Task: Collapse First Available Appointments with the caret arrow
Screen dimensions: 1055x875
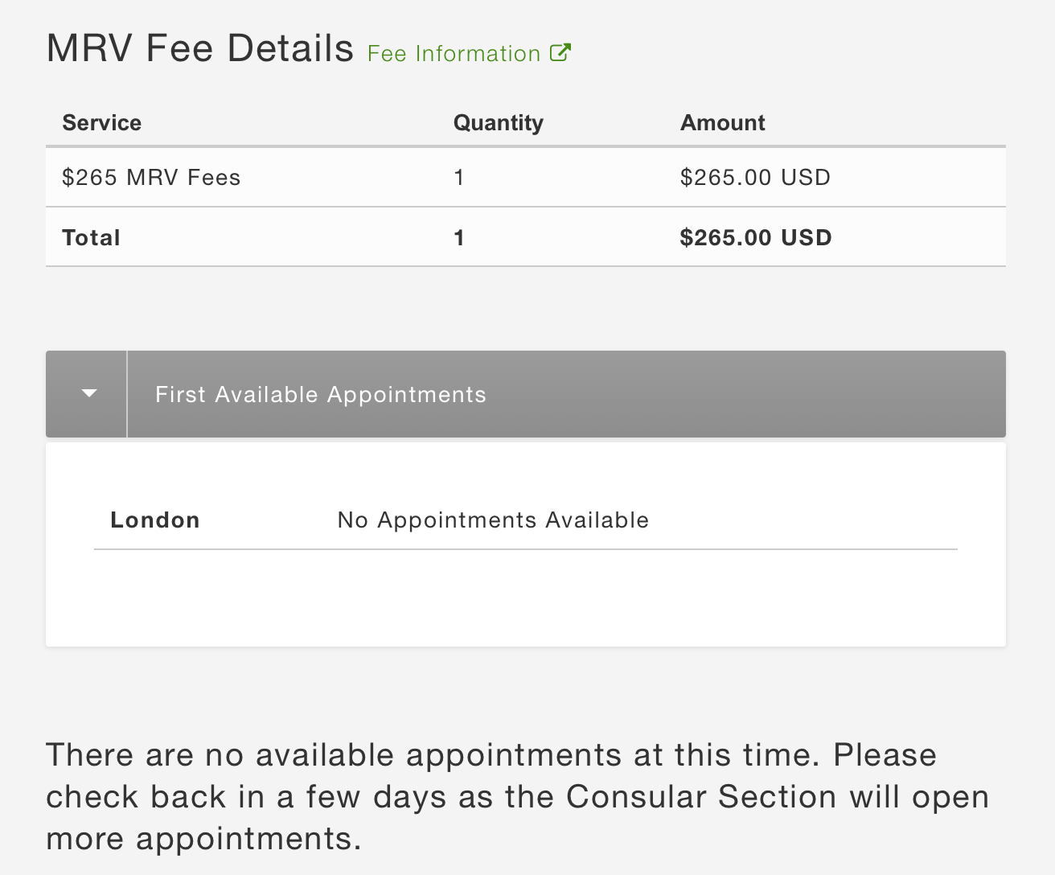Action: point(88,394)
